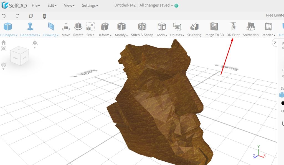Open the Settings menu

(89, 5)
